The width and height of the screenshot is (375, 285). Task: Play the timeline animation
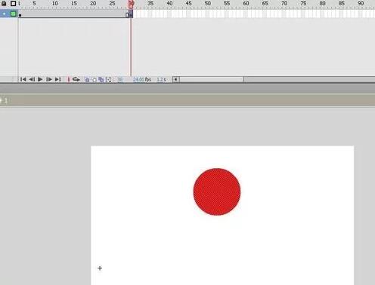pyautogui.click(x=40, y=79)
